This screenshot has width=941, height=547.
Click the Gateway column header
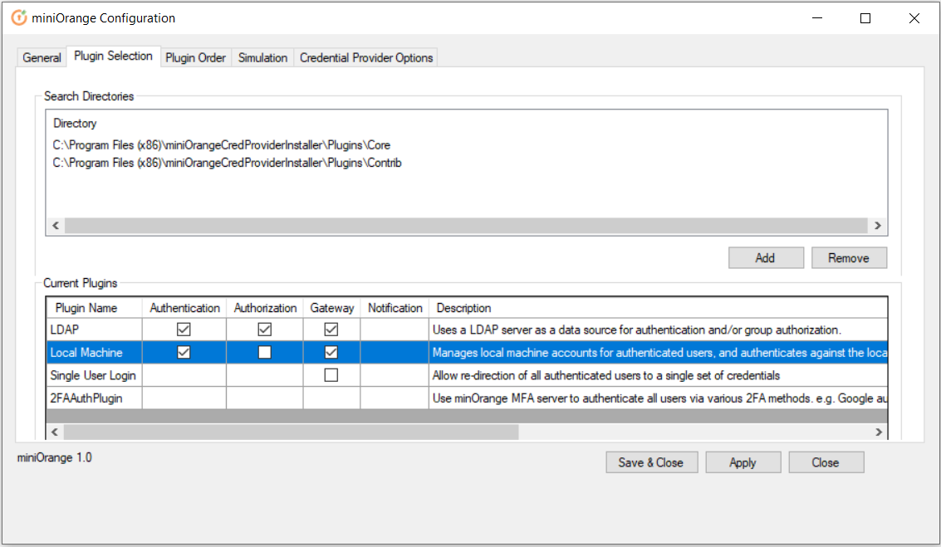[332, 308]
